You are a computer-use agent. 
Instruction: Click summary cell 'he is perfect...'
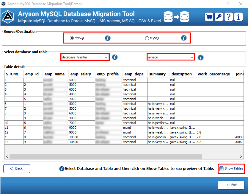point(158,123)
